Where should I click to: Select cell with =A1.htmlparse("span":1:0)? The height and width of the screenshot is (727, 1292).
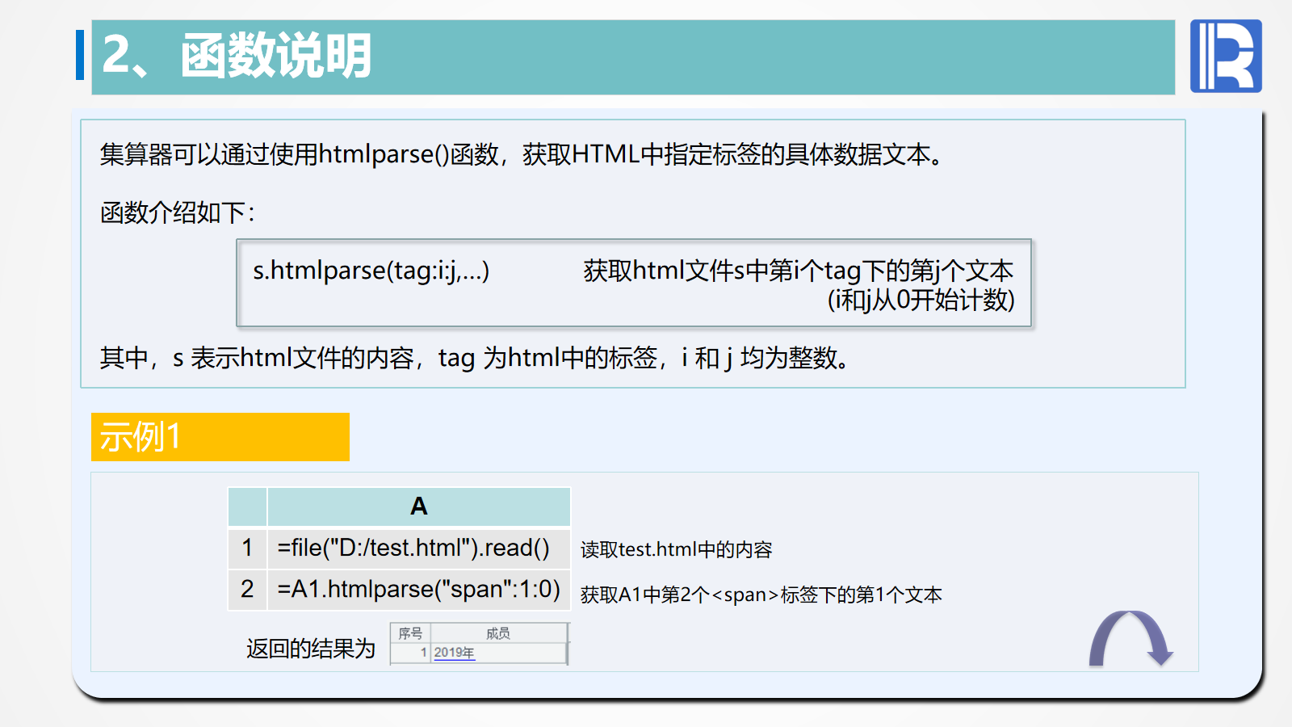point(418,590)
